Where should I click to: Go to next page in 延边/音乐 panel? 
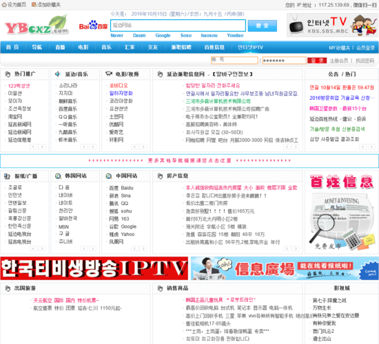(93, 147)
